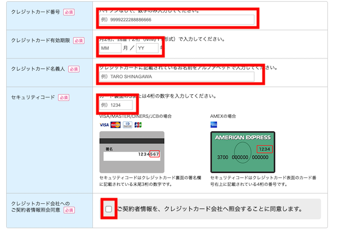The height and width of the screenshot is (233, 338).
Task: Click the MasterCard logo icon
Action: [x=115, y=125]
